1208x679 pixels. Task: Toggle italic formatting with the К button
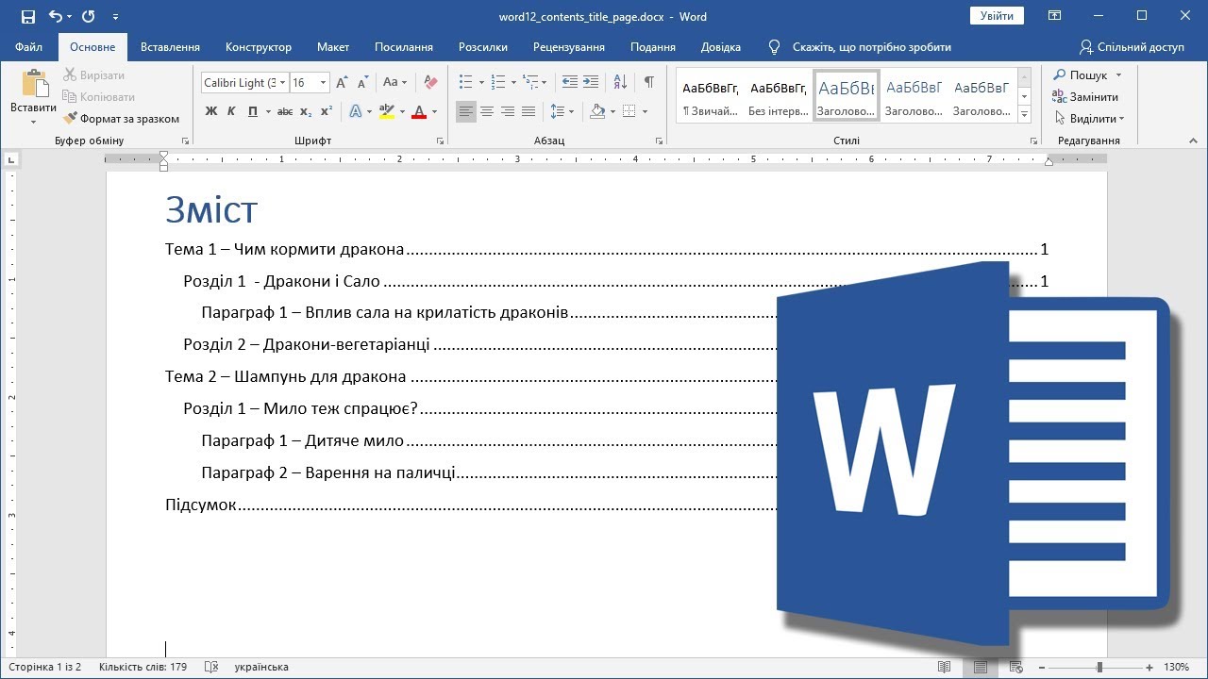(231, 111)
